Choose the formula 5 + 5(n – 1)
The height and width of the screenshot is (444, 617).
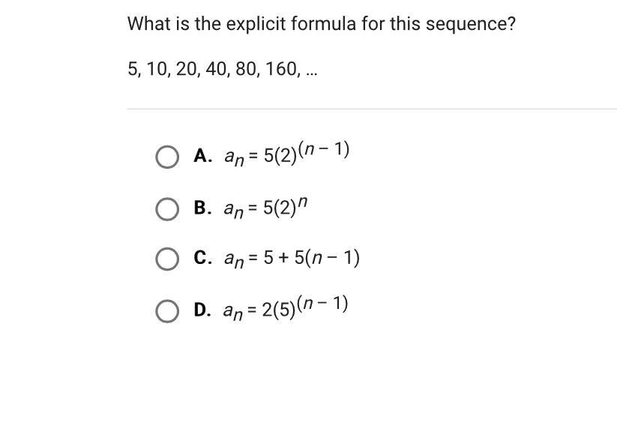click(x=311, y=258)
